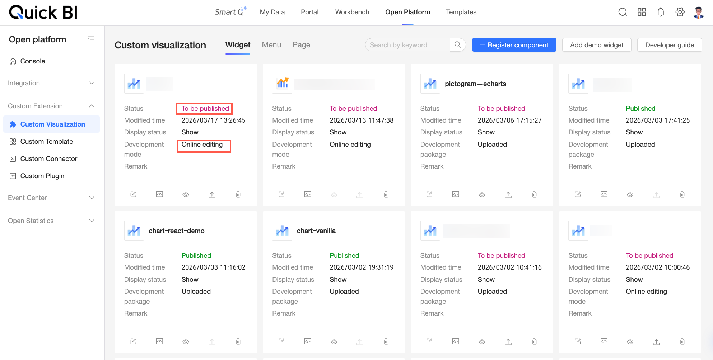Screen dimensions: 713x360
Task: Switch to the Menu tab
Action: point(271,45)
